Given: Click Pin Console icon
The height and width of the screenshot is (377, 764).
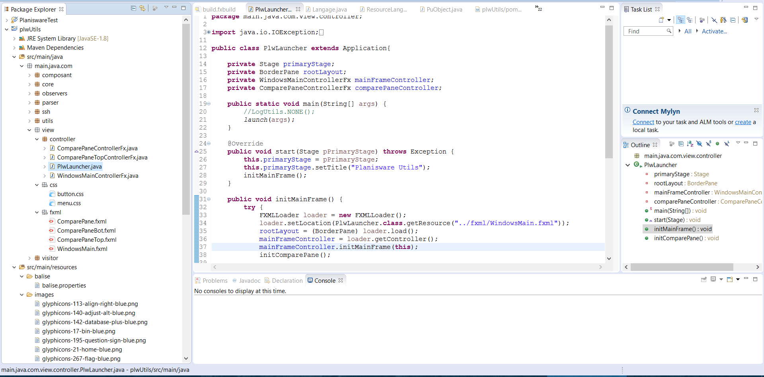Looking at the screenshot, I should tap(704, 280).
